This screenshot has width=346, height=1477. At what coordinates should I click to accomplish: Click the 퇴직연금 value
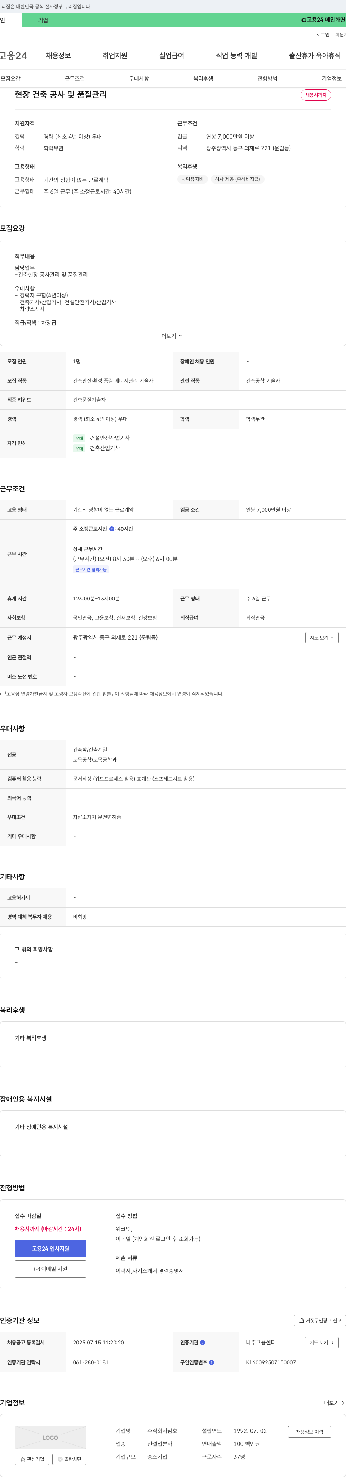click(255, 618)
